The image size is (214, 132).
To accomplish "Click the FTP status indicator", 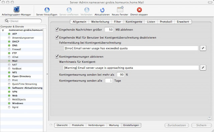I will click(x=9, y=53).
